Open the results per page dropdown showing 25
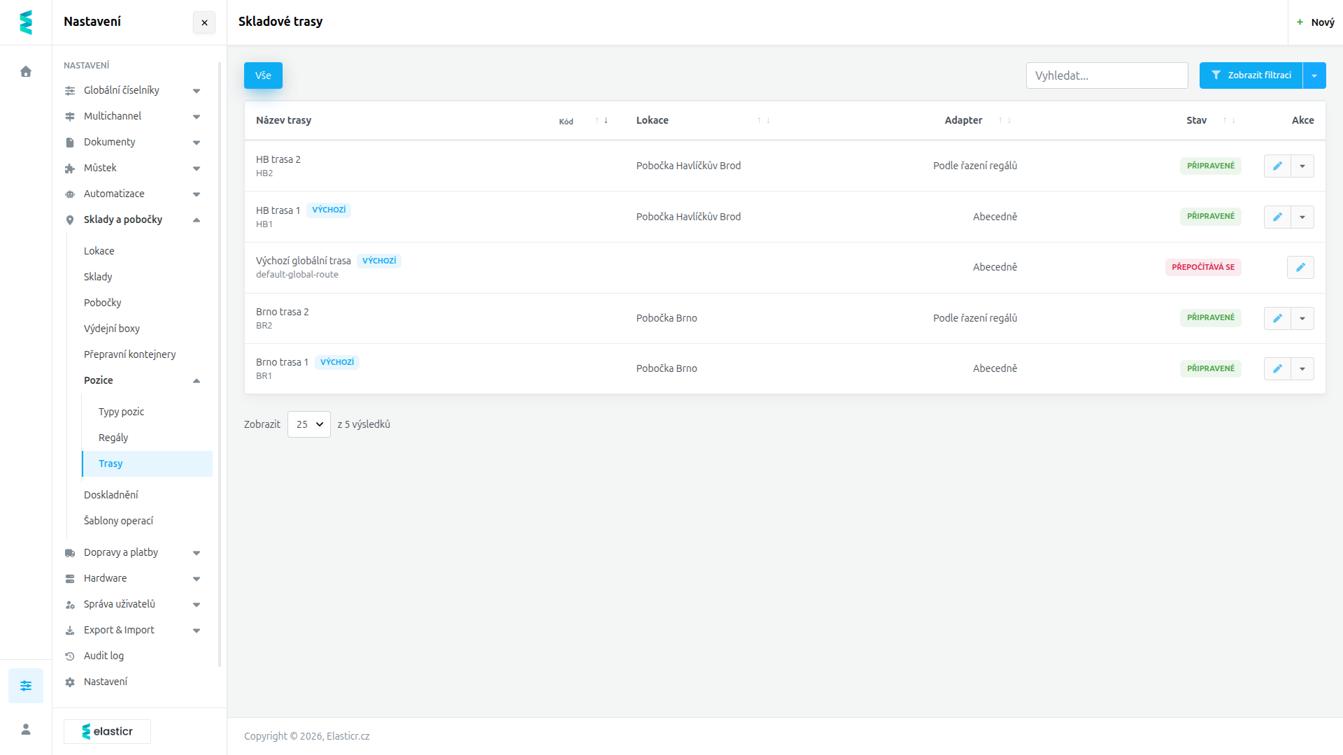Image resolution: width=1343 pixels, height=755 pixels. [x=309, y=424]
